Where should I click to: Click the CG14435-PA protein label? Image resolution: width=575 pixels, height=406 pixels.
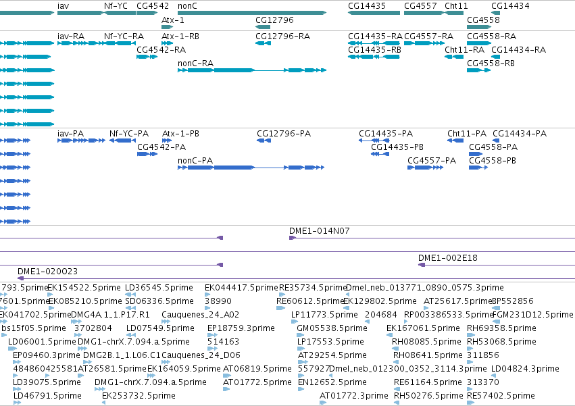click(x=386, y=134)
